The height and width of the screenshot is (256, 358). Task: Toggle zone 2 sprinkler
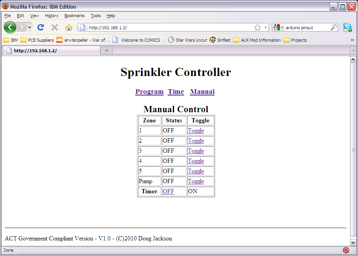coord(196,141)
